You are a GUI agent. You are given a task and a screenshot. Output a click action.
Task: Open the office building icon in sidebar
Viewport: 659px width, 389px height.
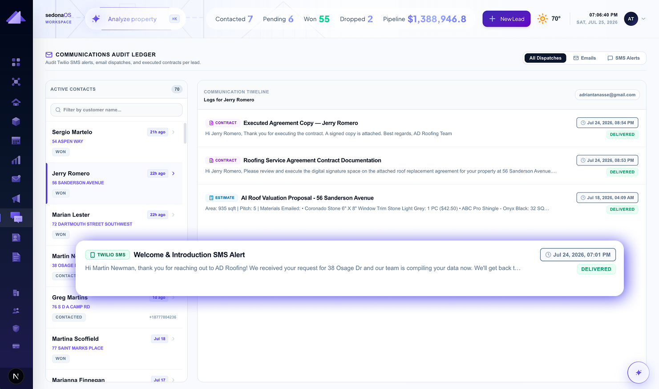(x=16, y=293)
